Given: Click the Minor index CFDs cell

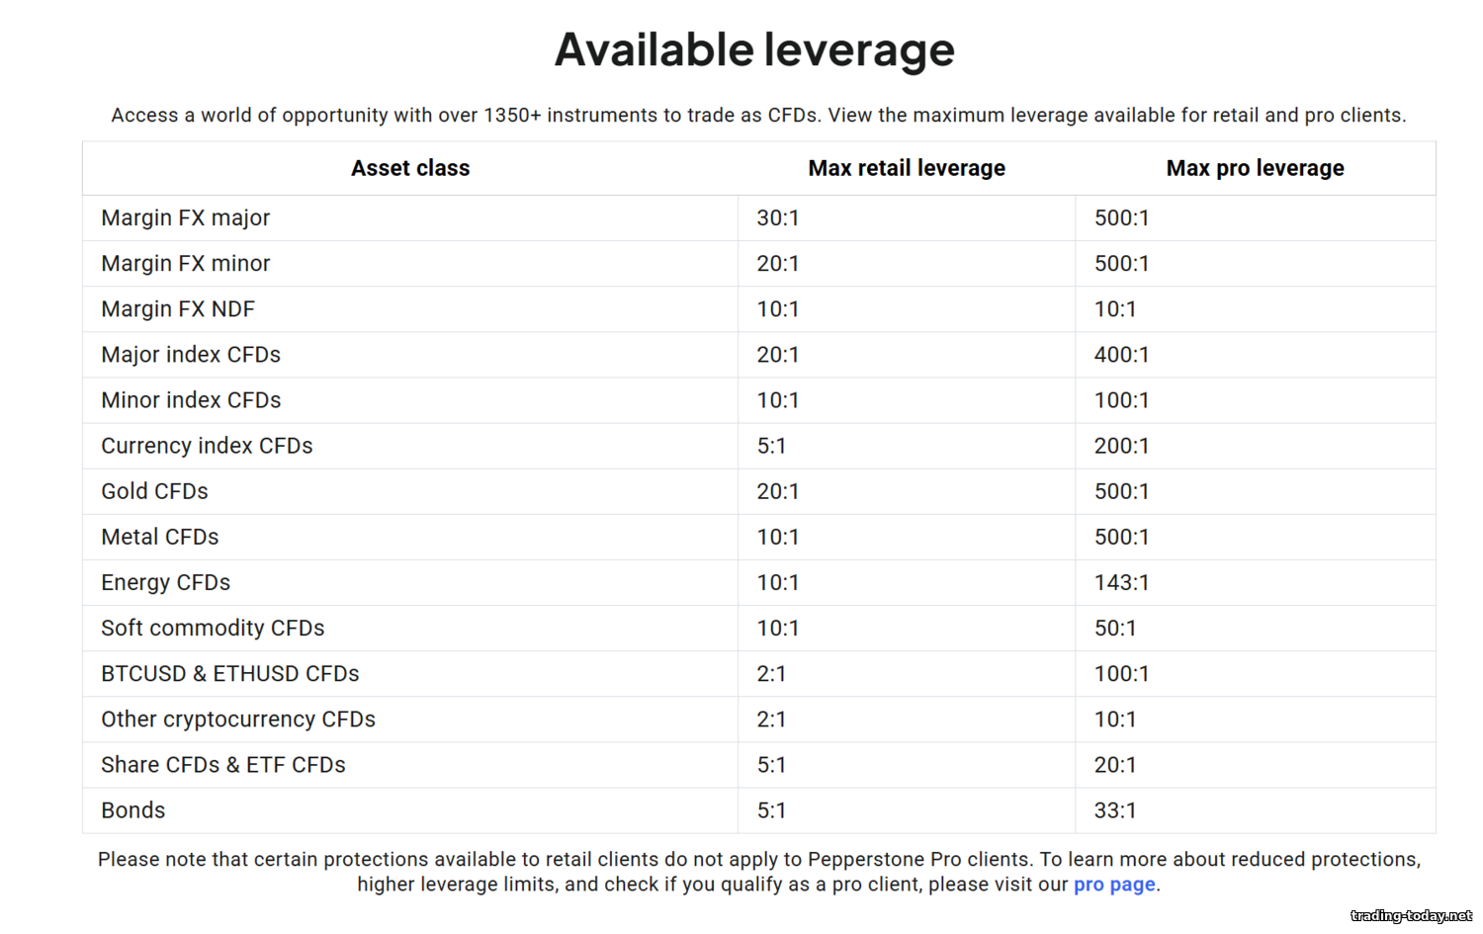Looking at the screenshot, I should click(x=191, y=400).
